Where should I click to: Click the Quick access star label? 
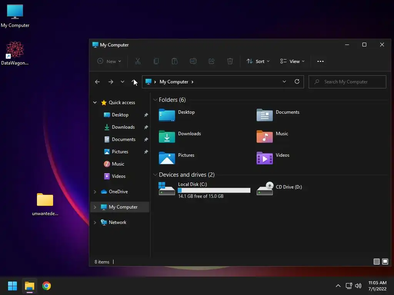click(x=122, y=102)
